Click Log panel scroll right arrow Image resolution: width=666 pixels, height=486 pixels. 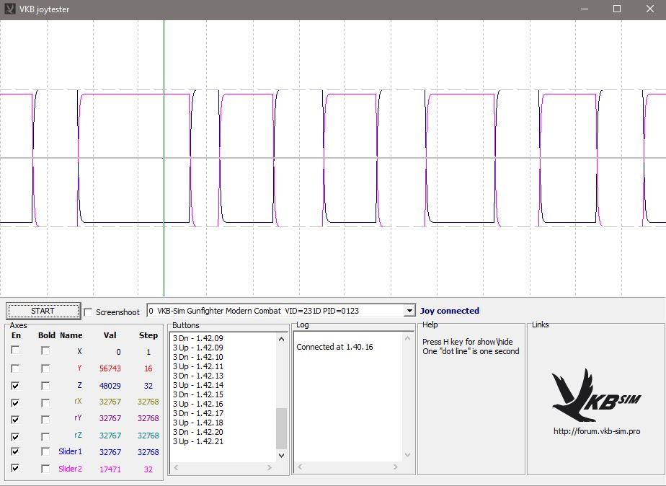coord(397,467)
